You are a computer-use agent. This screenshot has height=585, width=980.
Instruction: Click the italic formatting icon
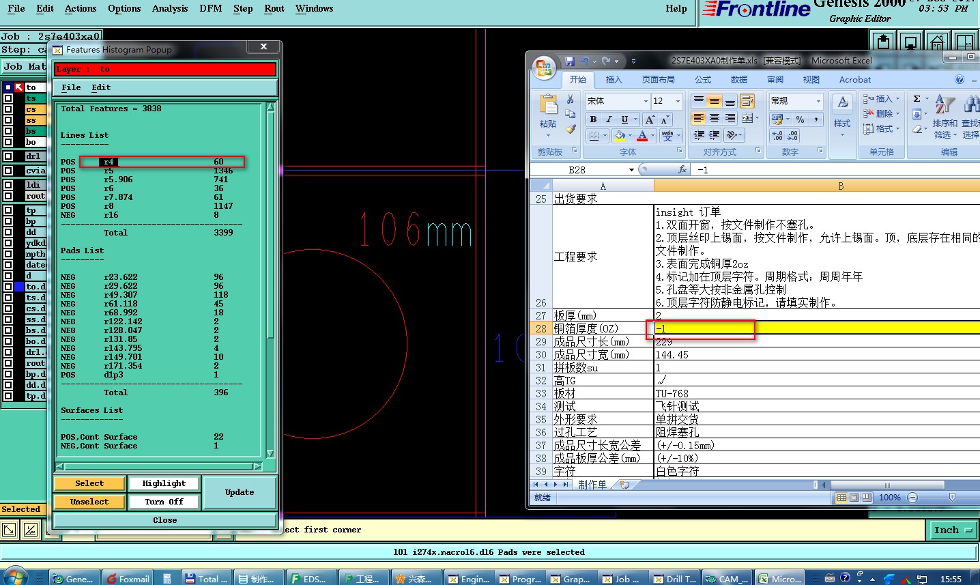pyautogui.click(x=609, y=119)
